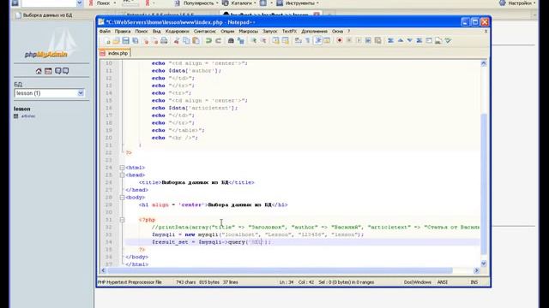Image resolution: width=549 pixels, height=308 pixels.
Task: Click the blue down-arrow toolbar icon
Action: (410, 41)
